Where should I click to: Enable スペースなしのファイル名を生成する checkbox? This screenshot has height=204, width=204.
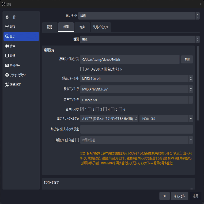[x=82, y=69]
